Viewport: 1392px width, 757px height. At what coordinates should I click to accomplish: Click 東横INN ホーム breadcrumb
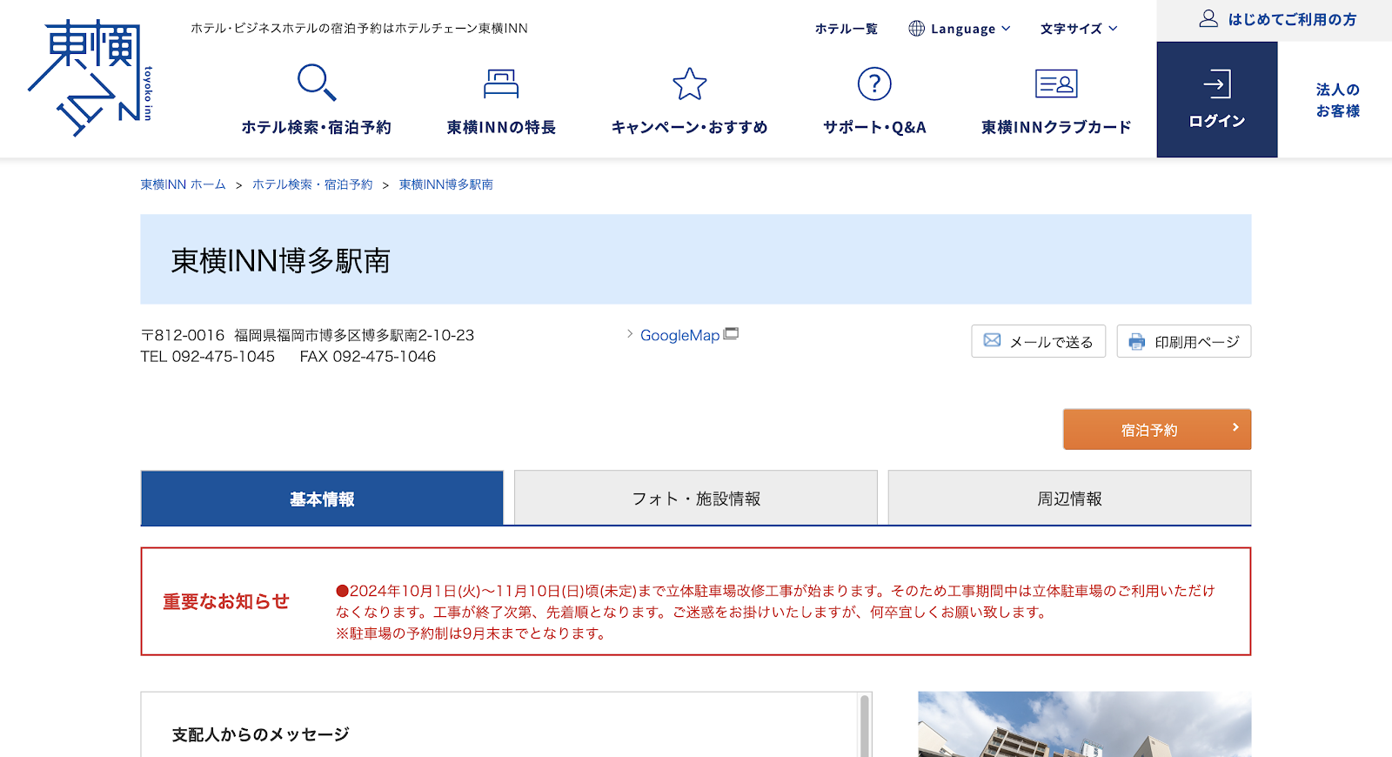183,184
